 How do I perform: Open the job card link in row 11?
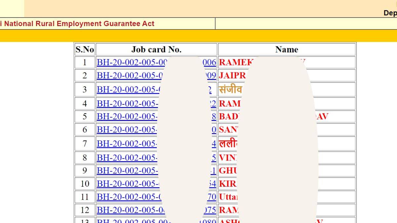[x=128, y=197]
